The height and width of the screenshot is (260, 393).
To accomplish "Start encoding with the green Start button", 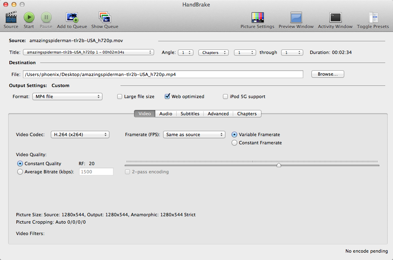I will [29, 18].
